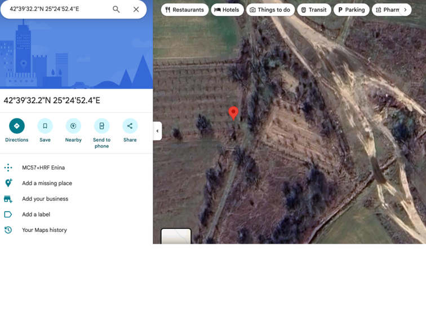
Task: Share this location via the Share icon
Action: (x=130, y=126)
